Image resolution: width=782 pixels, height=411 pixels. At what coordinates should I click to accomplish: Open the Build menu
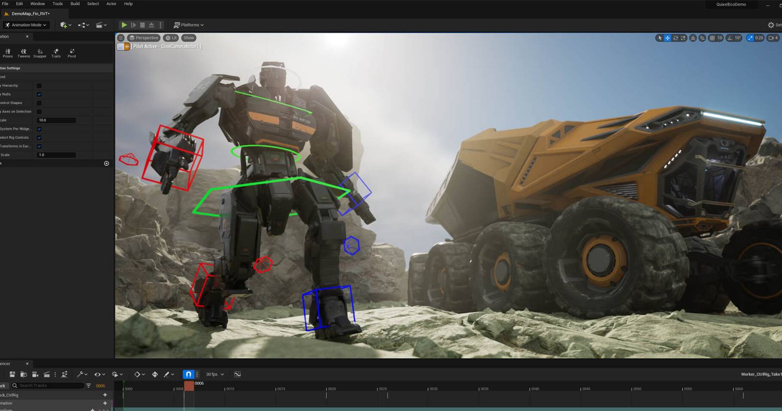coord(75,4)
